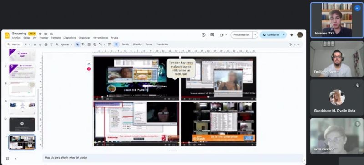
Task: Click the insert image icon
Action: pos(89,44)
